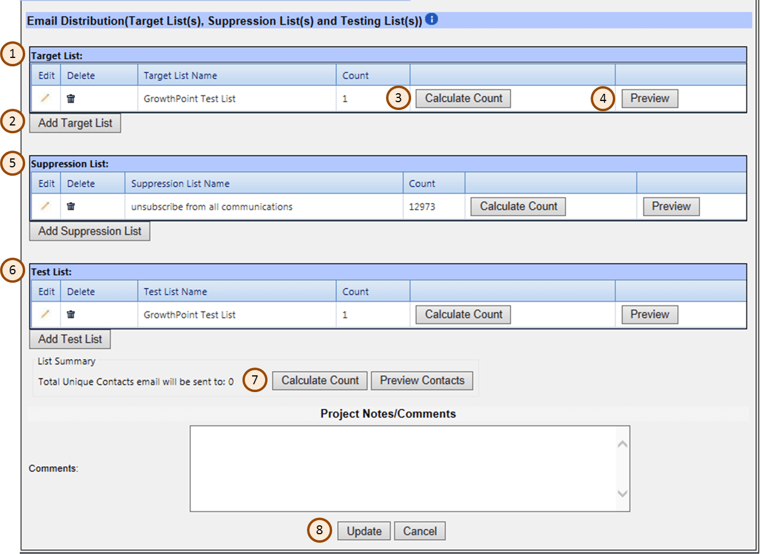The image size is (760, 554).
Task: Open the Email Distribution info tooltip
Action: (431, 19)
